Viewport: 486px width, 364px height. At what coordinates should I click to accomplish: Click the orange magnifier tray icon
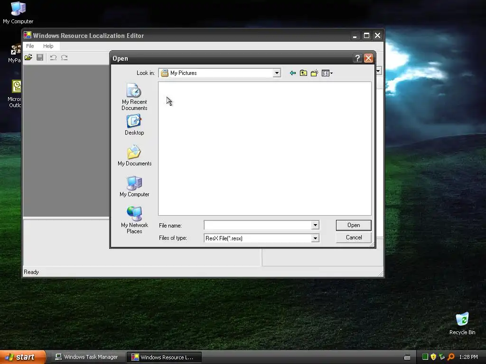(x=451, y=357)
